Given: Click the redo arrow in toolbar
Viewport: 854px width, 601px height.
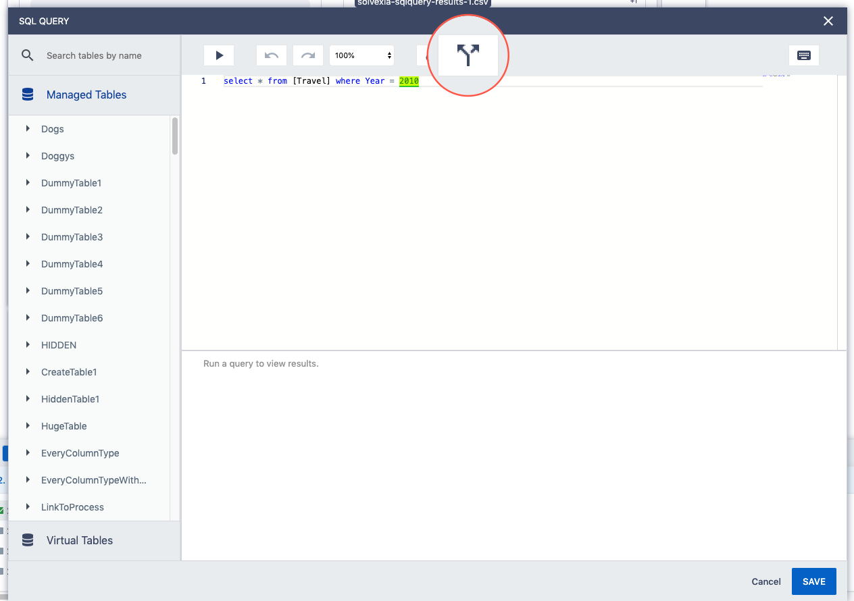Looking at the screenshot, I should tap(308, 55).
